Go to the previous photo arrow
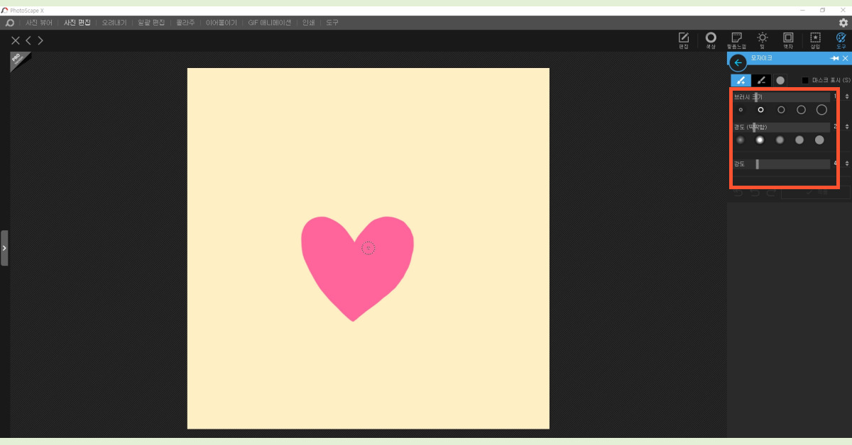This screenshot has height=445, width=852. coord(28,40)
